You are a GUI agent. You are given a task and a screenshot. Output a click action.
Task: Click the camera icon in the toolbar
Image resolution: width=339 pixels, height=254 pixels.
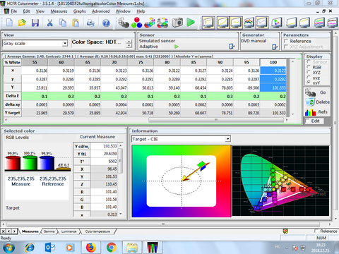[x=177, y=23]
